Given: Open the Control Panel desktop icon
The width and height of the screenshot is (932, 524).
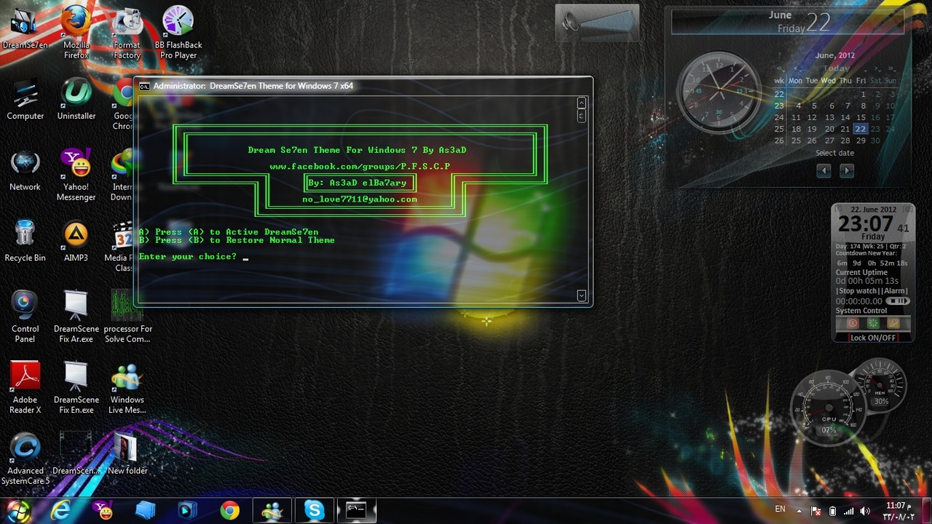Looking at the screenshot, I should pos(25,317).
